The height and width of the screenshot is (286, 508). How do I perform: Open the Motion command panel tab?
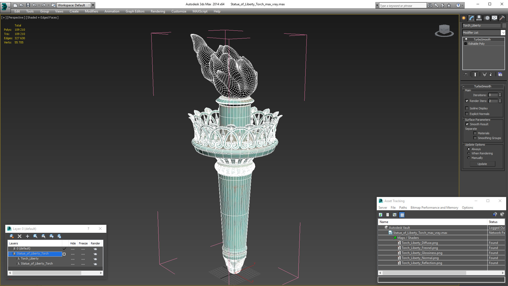pyautogui.click(x=487, y=18)
